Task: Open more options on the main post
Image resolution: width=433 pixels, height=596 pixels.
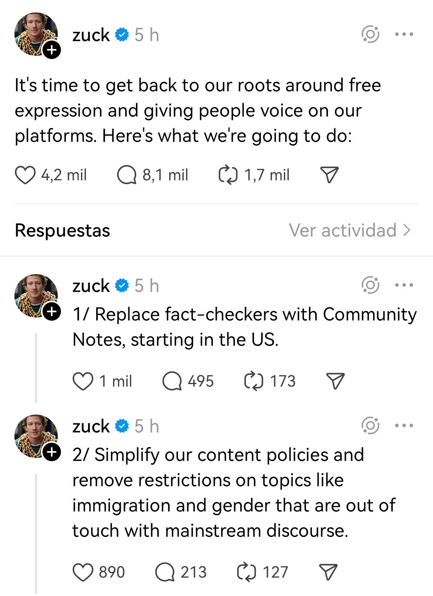Action: click(404, 35)
